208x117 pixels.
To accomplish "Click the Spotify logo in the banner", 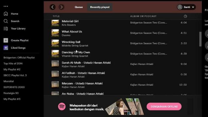I will (x=62, y=107).
